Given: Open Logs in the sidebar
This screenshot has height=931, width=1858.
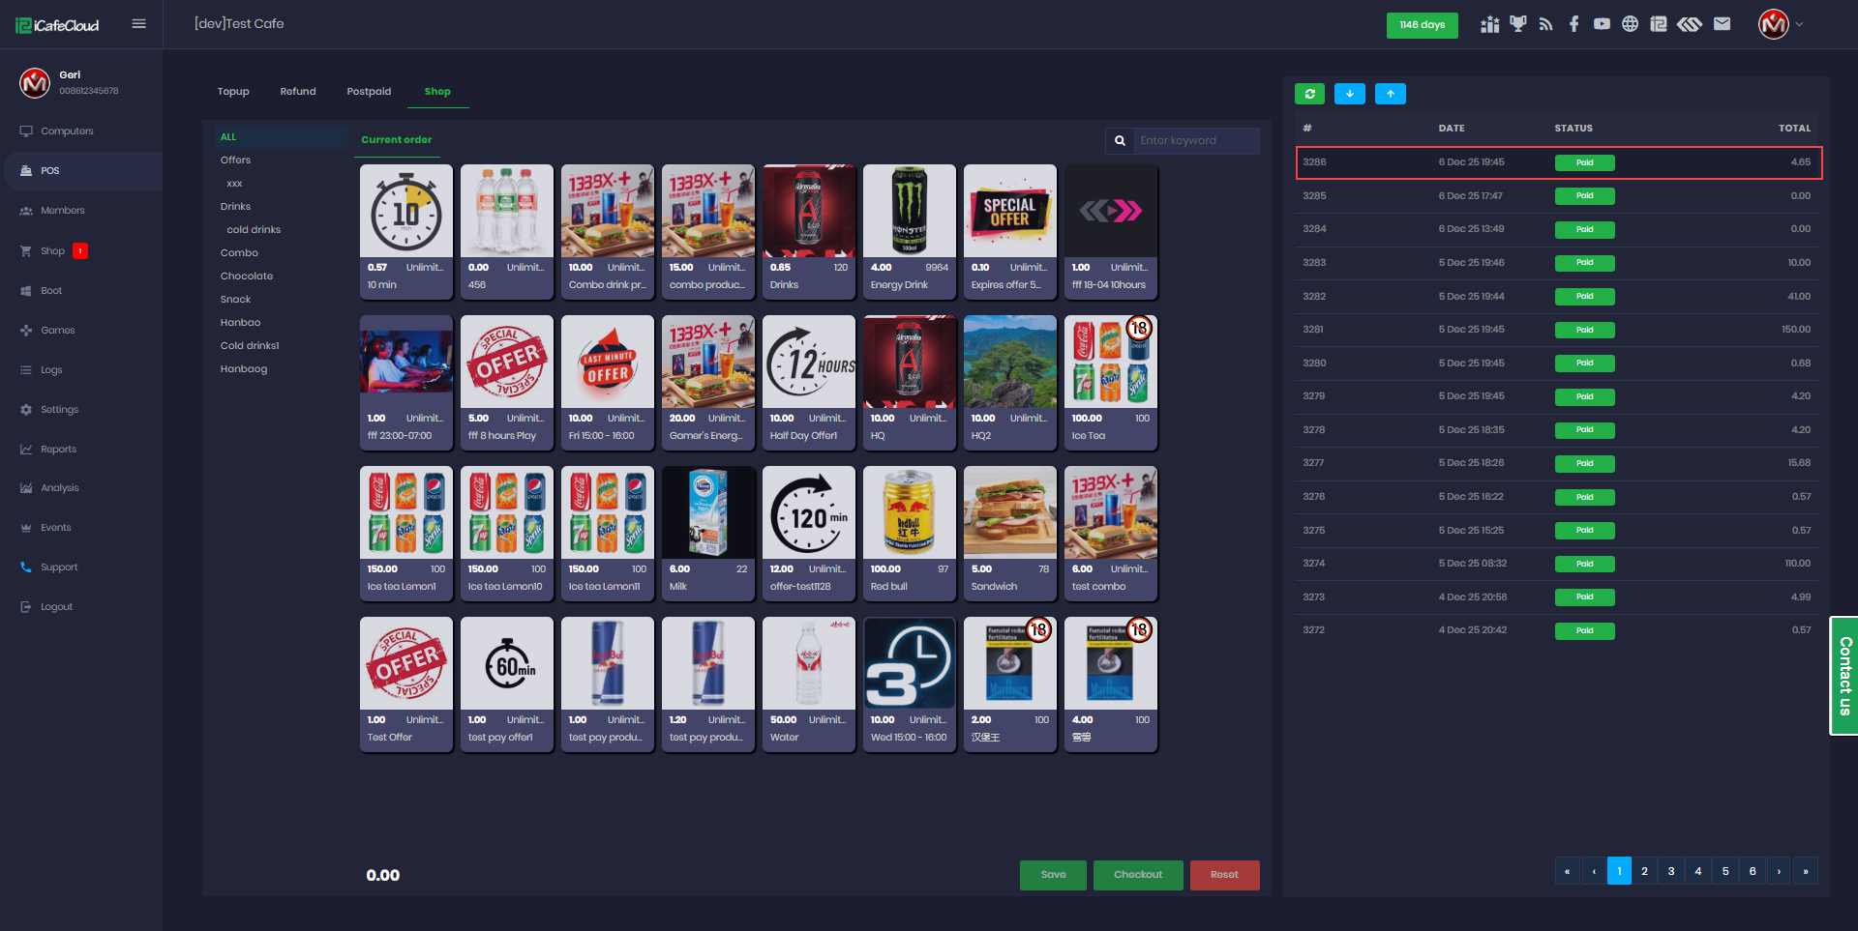Looking at the screenshot, I should (x=51, y=370).
